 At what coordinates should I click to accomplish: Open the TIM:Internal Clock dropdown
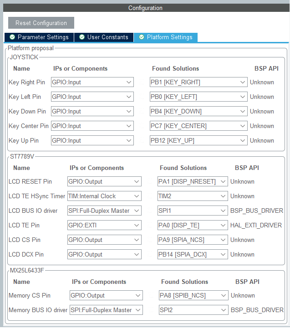104,196
